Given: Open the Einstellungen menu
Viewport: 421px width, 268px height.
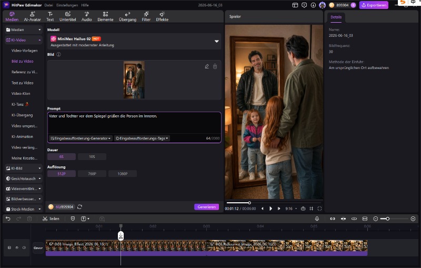Looking at the screenshot, I should coord(67,5).
